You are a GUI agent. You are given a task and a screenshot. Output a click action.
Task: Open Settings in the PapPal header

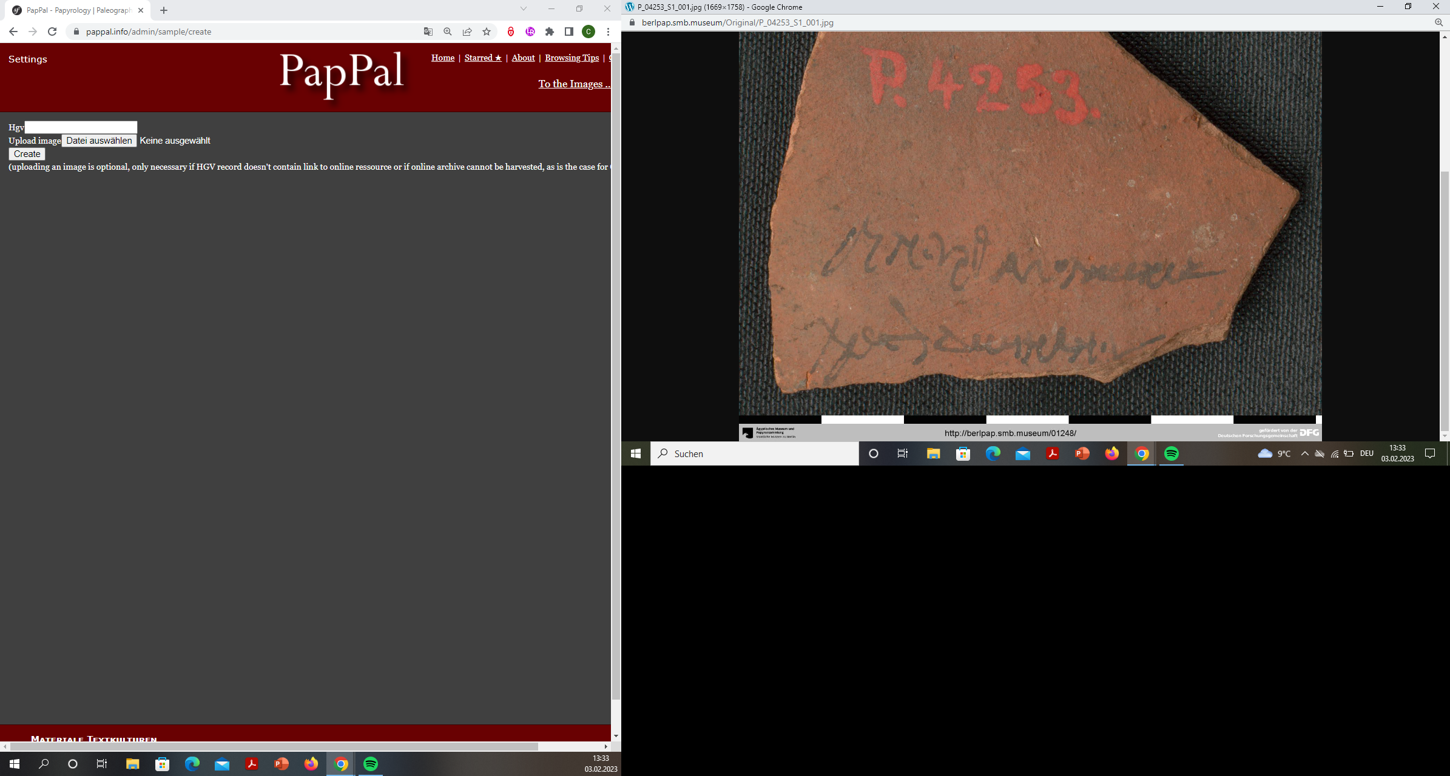click(x=28, y=59)
